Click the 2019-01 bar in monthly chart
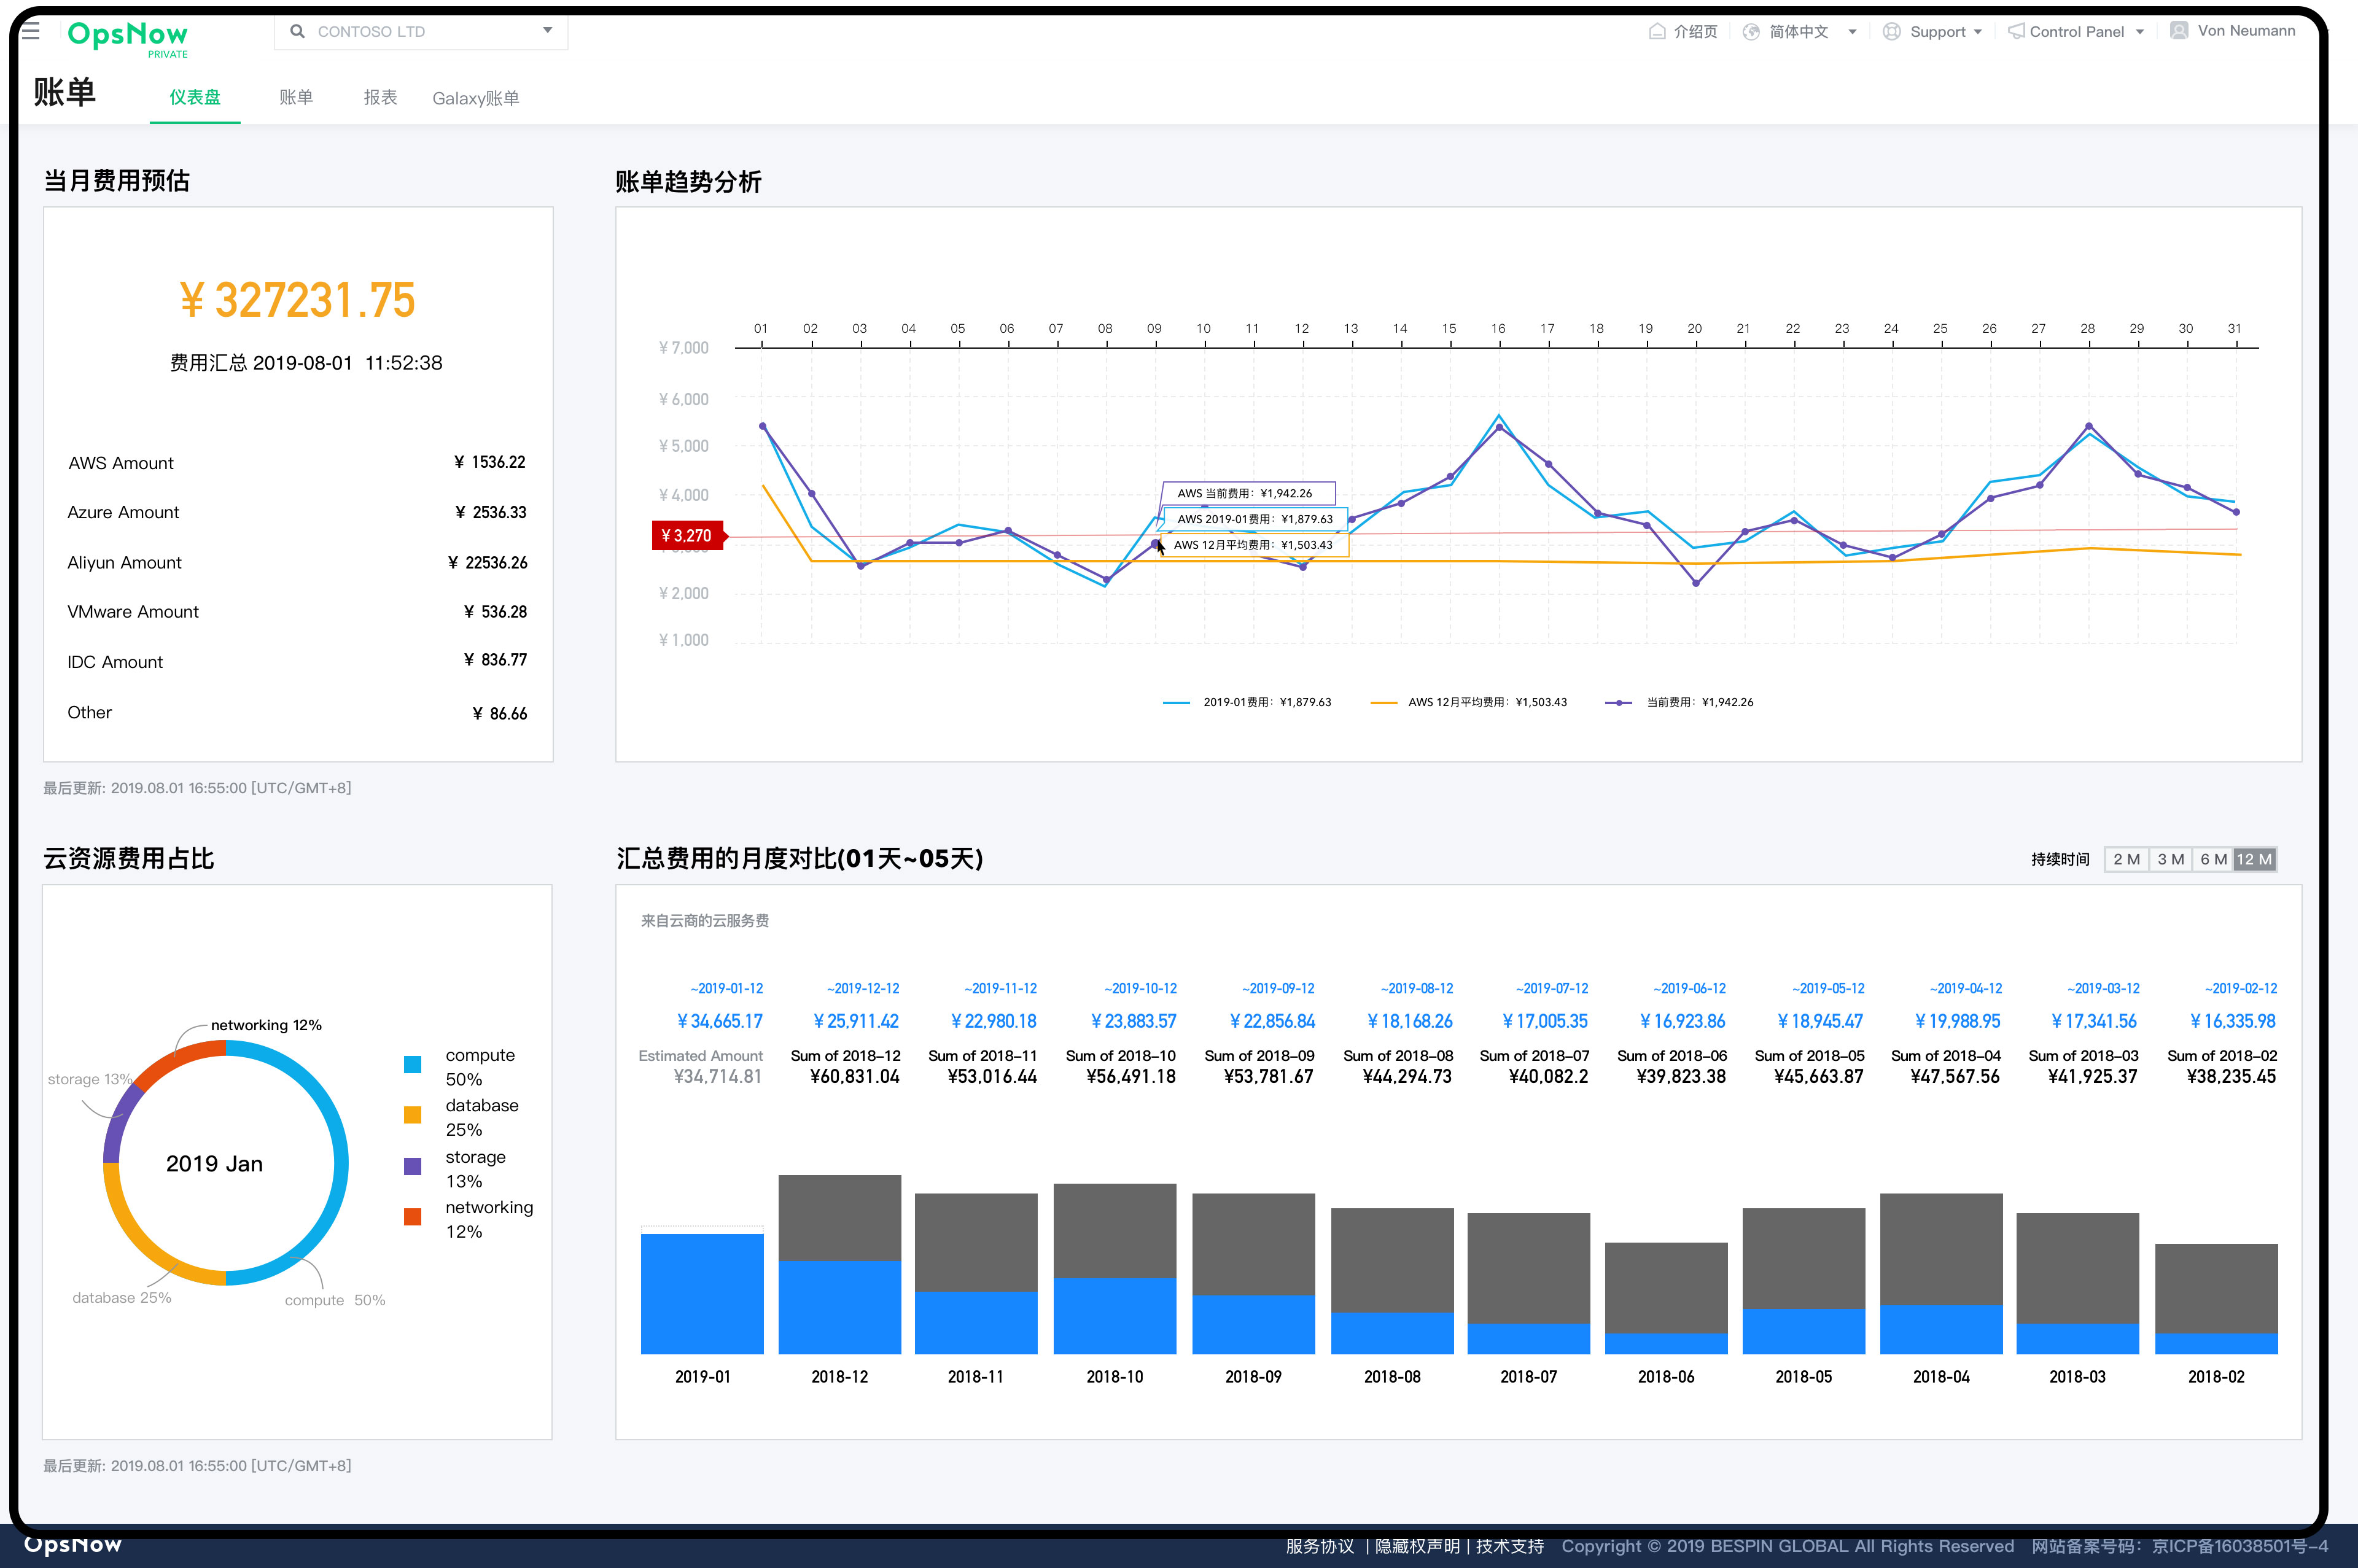Viewport: 2358px width, 1568px height. [702, 1293]
